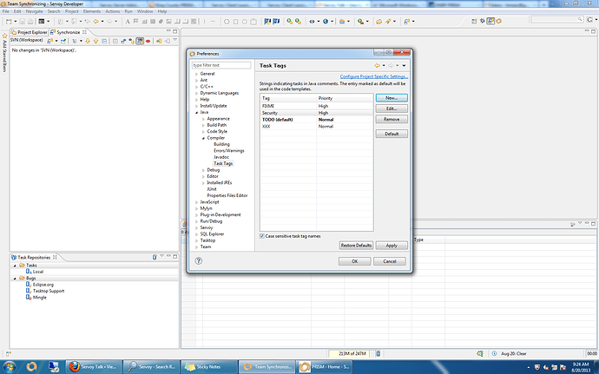Click the Apply button
Viewport: 599px width, 374px height.
click(392, 246)
